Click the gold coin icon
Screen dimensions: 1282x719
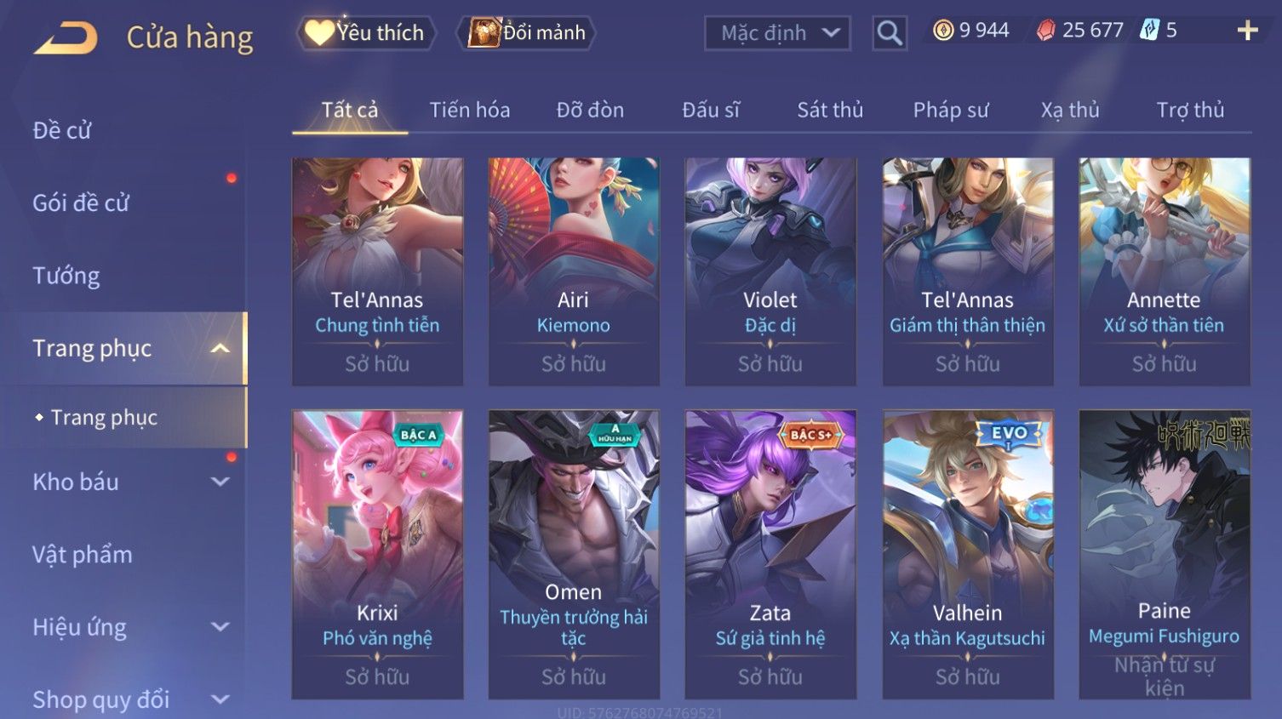click(943, 31)
